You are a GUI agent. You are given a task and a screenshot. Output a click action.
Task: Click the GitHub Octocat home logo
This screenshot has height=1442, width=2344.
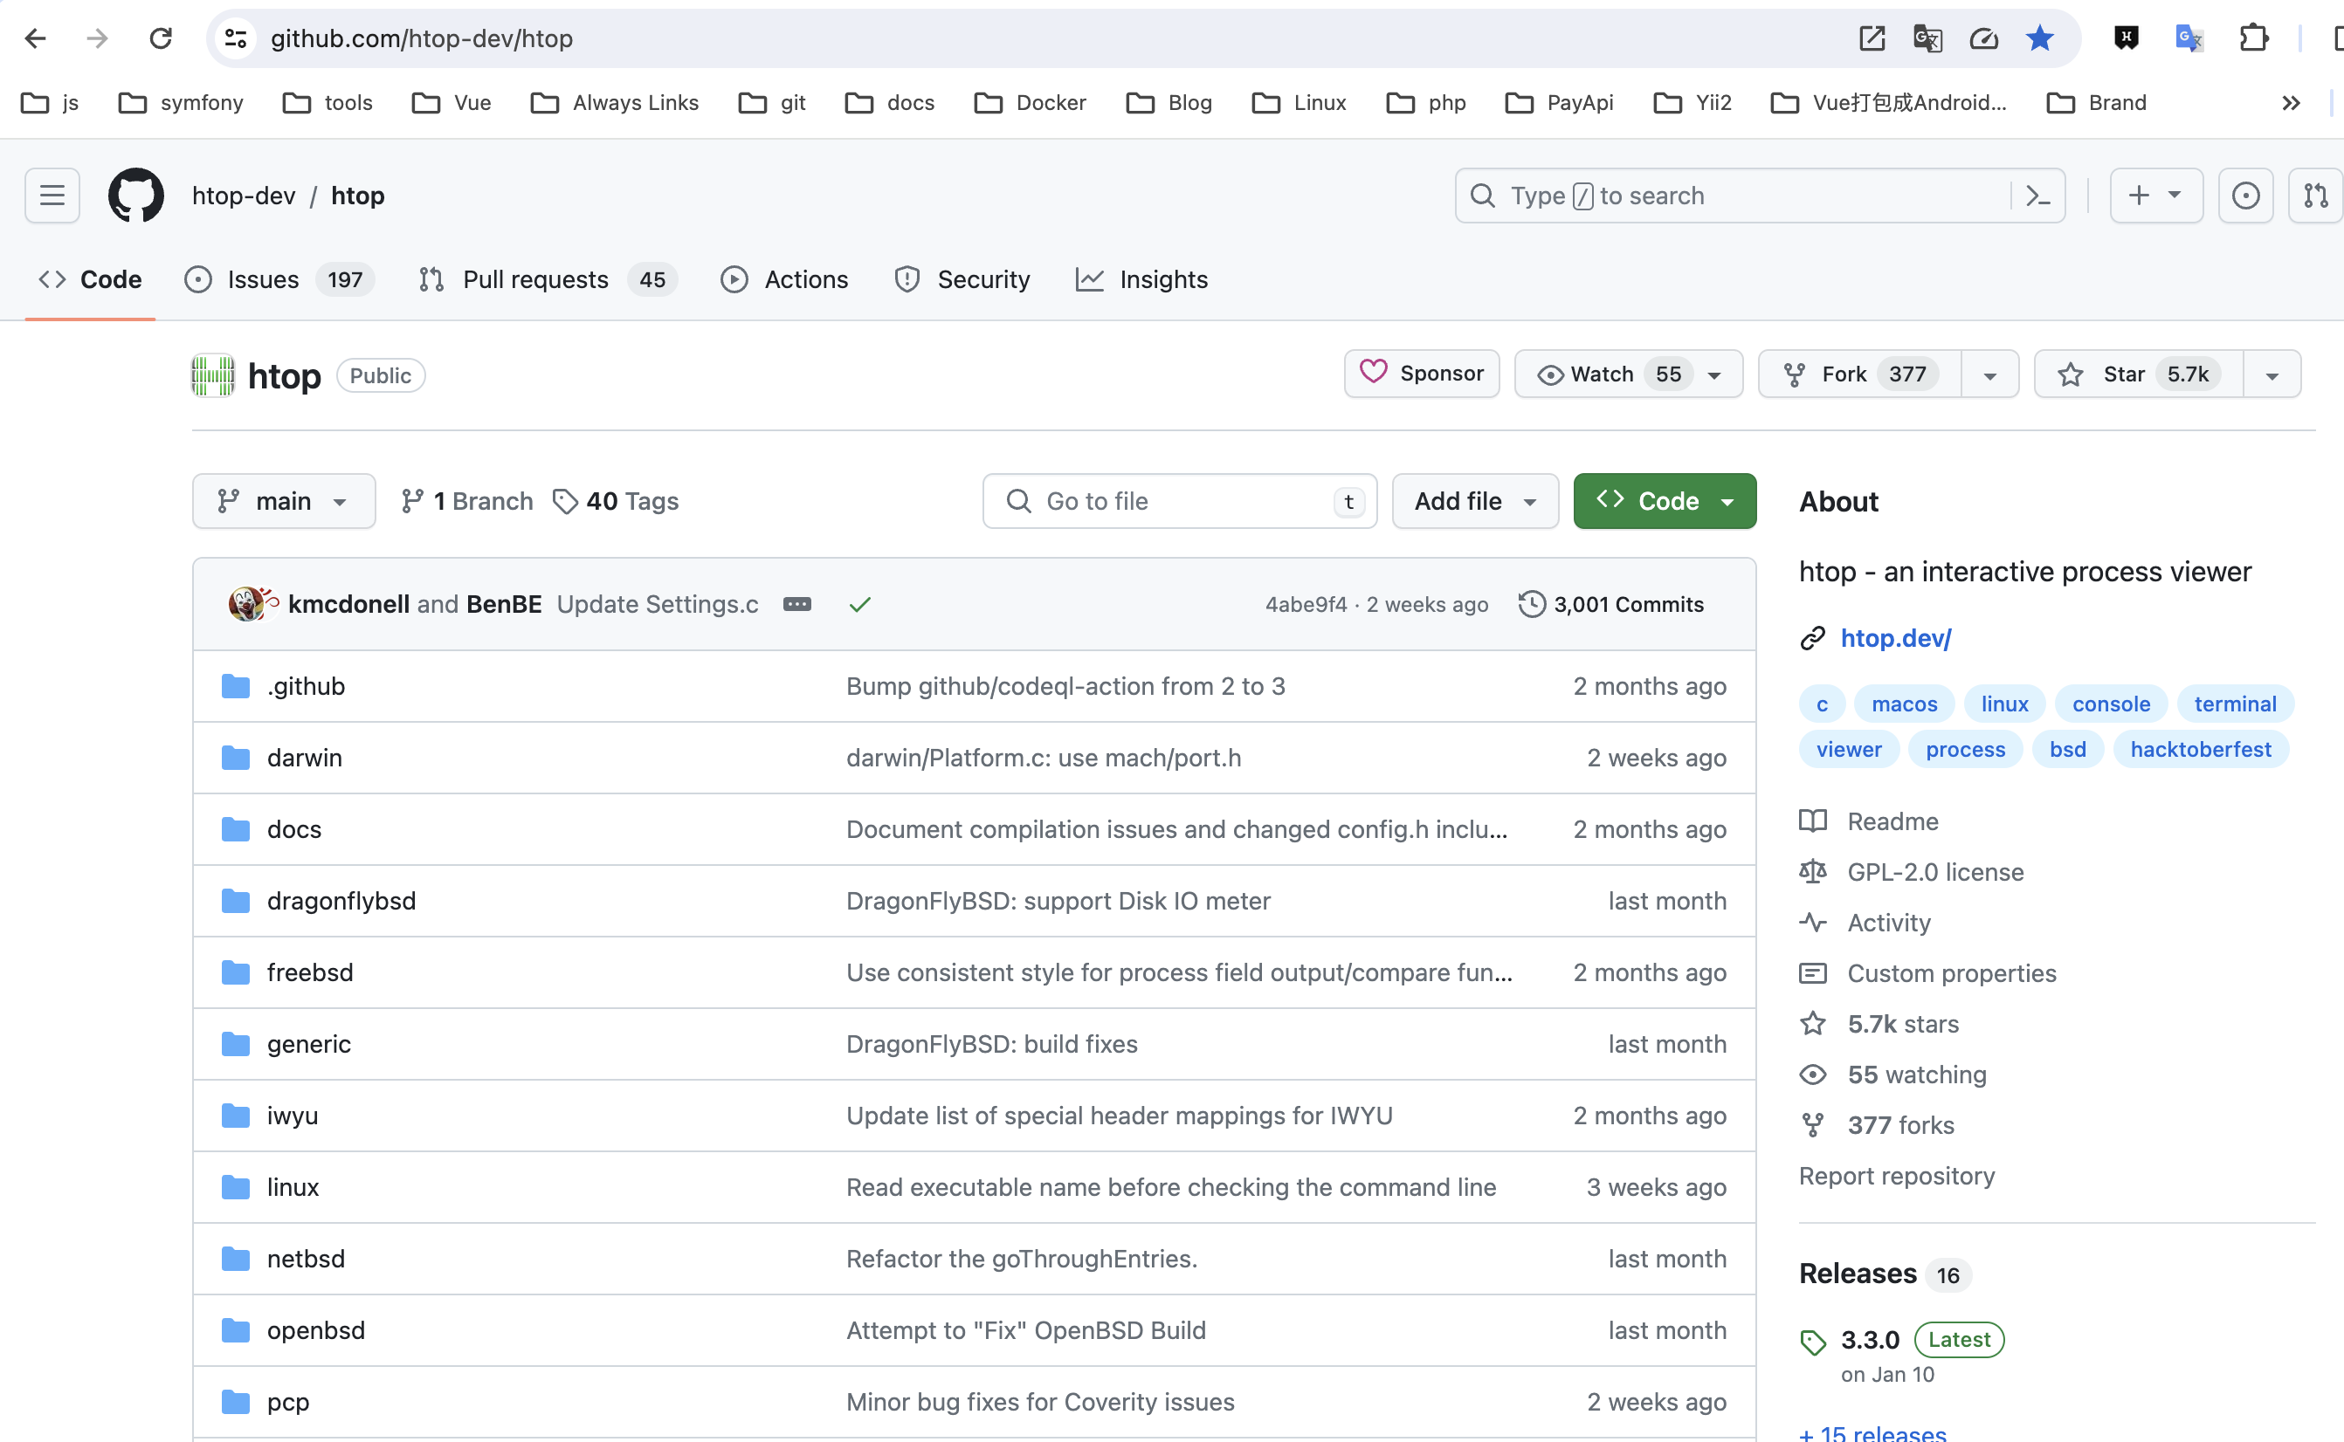click(135, 196)
